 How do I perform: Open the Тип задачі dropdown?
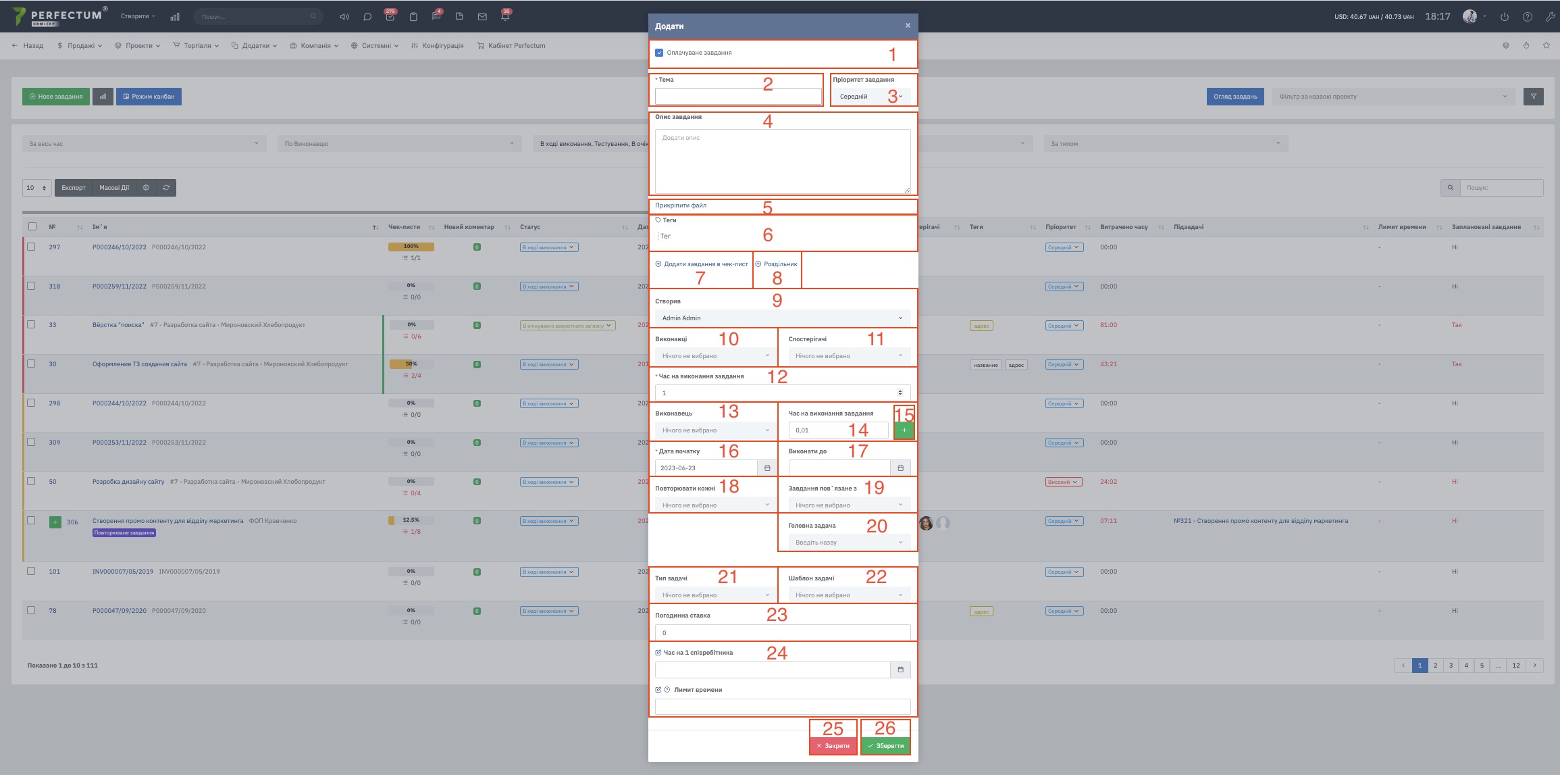pyautogui.click(x=714, y=595)
